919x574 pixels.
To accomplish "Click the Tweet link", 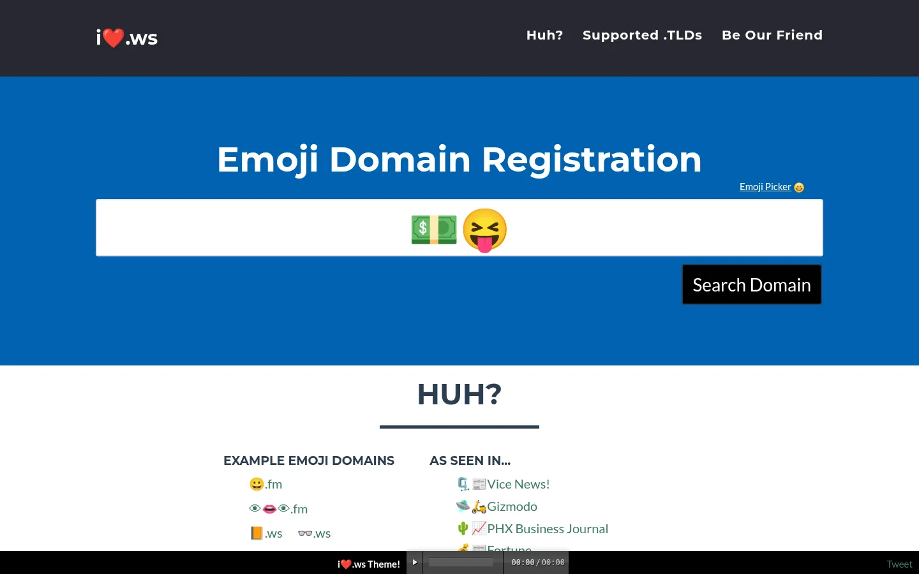I will 899,564.
